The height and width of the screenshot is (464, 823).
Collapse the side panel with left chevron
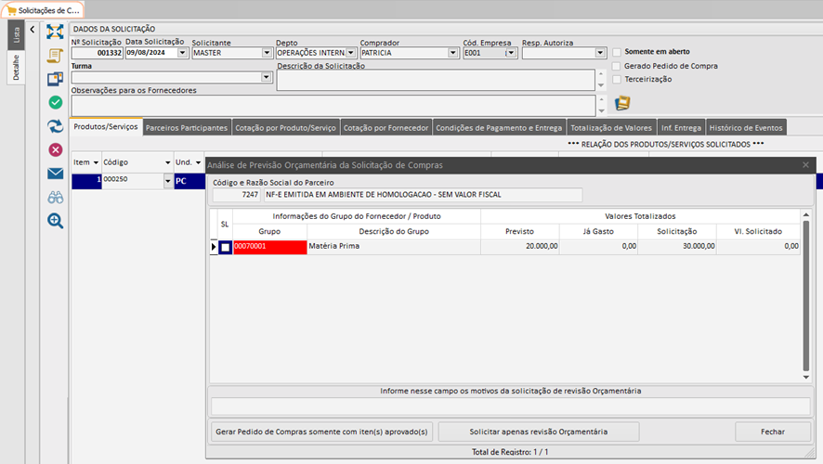tap(32, 30)
